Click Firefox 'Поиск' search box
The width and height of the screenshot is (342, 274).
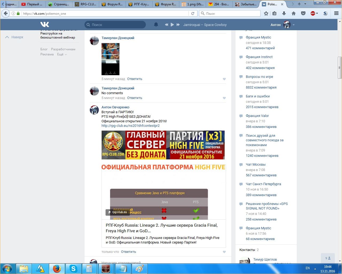tap(230, 13)
